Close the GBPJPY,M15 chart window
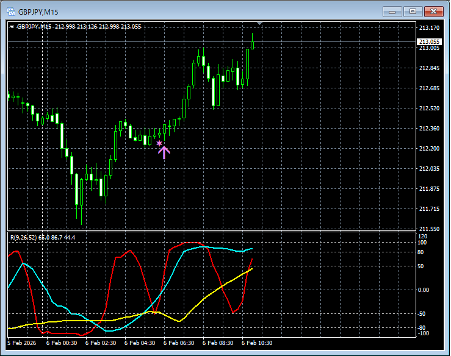This screenshot has width=451, height=356. pyautogui.click(x=434, y=12)
